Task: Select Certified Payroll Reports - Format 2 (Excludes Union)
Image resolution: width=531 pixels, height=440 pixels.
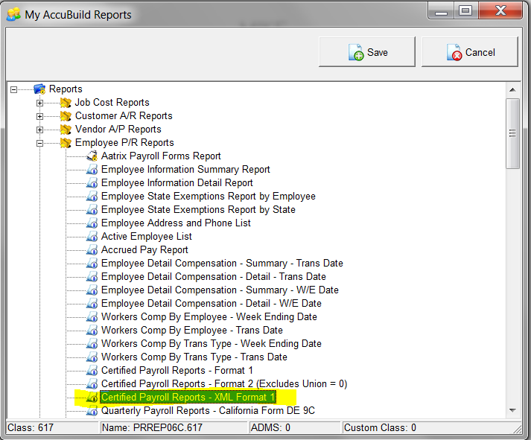Action: pos(224,384)
